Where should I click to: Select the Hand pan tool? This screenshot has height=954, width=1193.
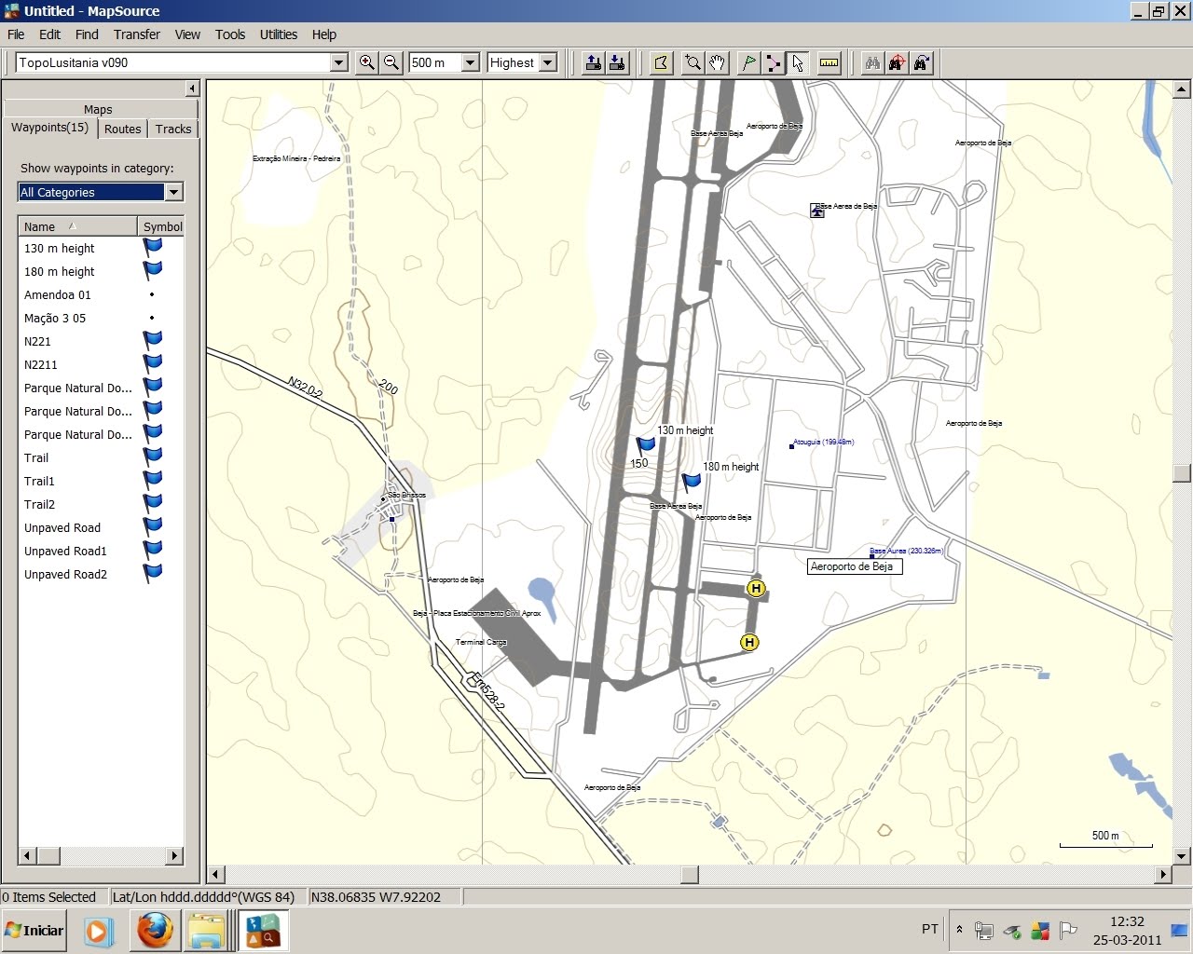click(716, 62)
